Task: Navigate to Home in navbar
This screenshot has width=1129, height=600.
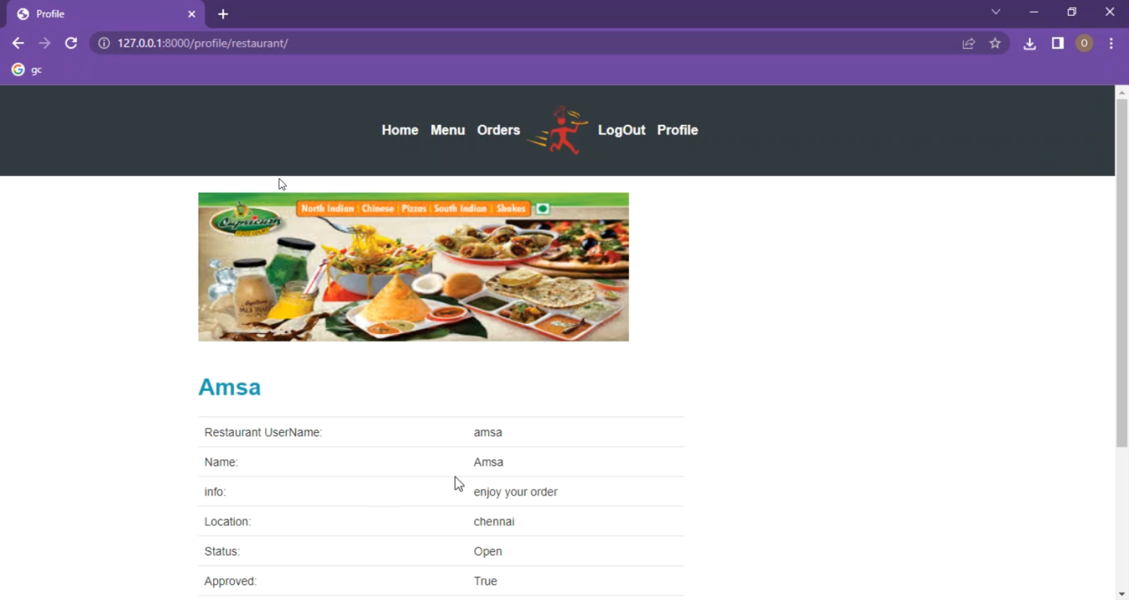Action: click(400, 130)
